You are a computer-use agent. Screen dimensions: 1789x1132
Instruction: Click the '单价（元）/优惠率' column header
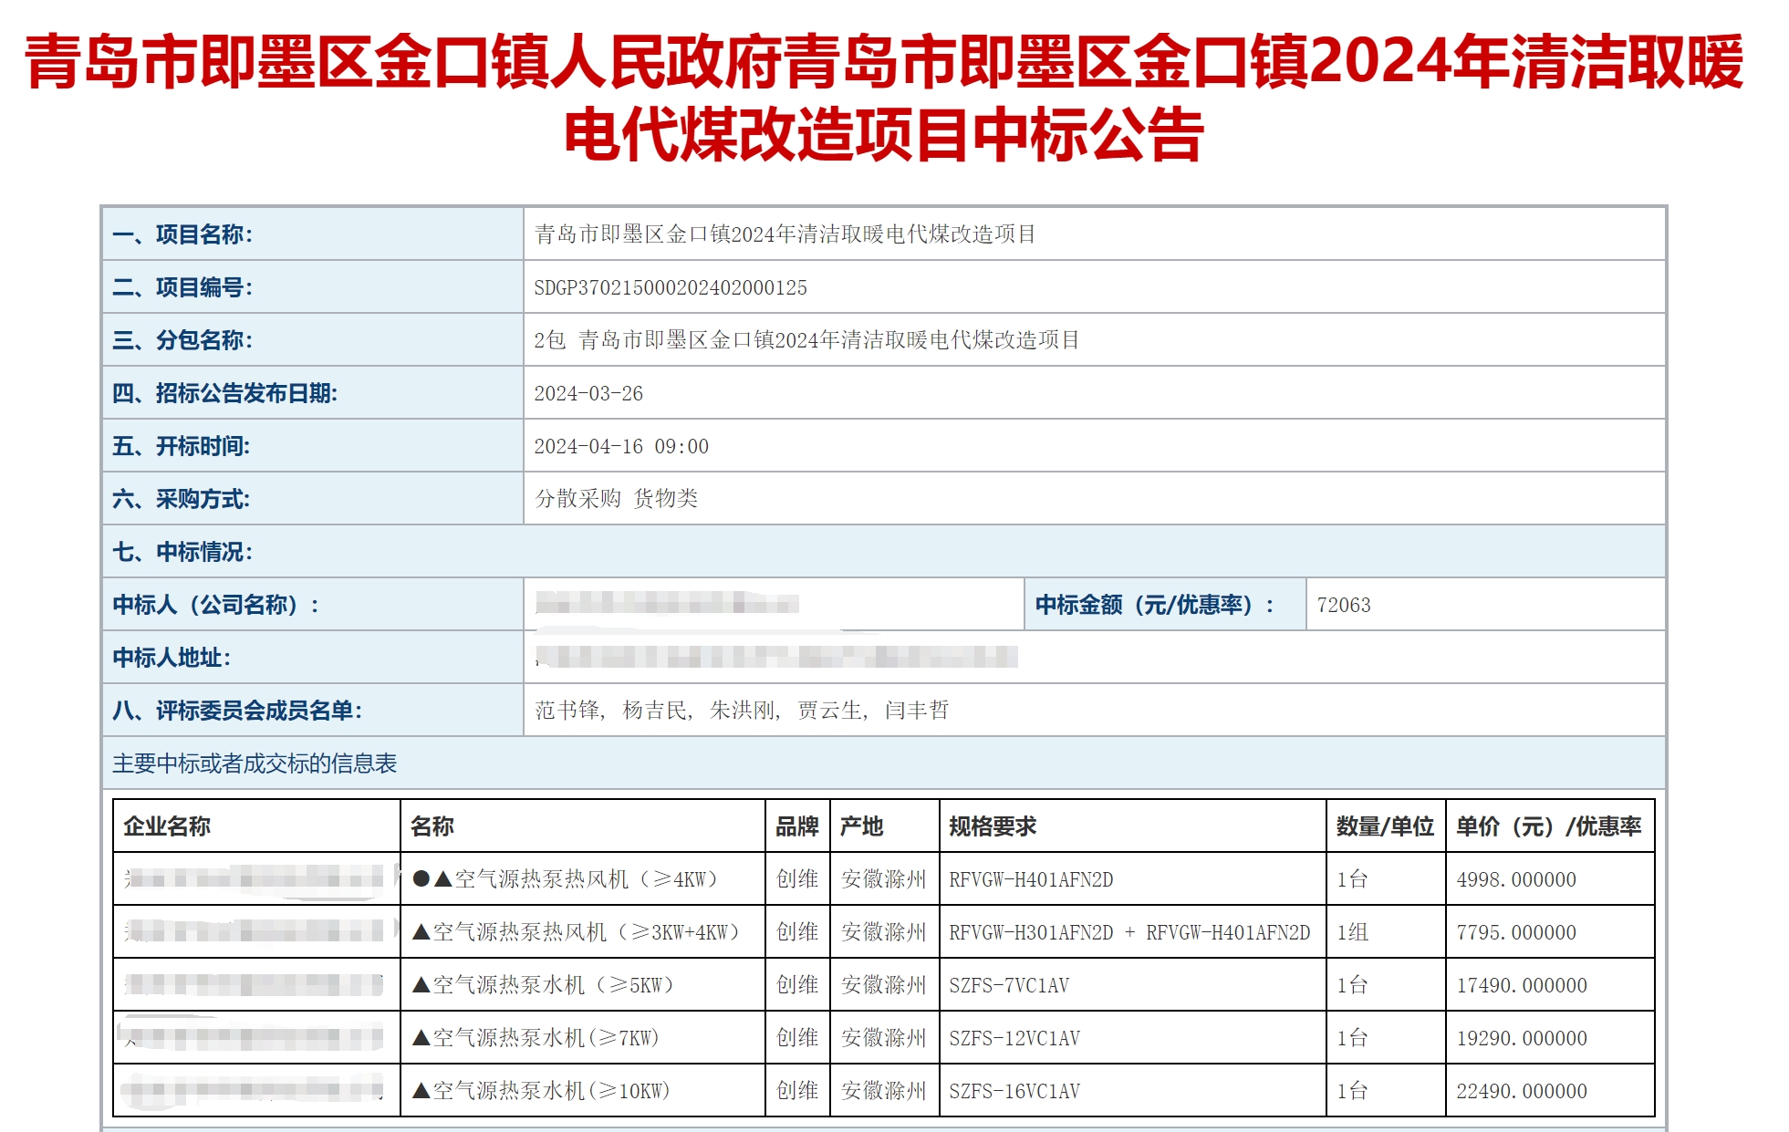pyautogui.click(x=1548, y=826)
